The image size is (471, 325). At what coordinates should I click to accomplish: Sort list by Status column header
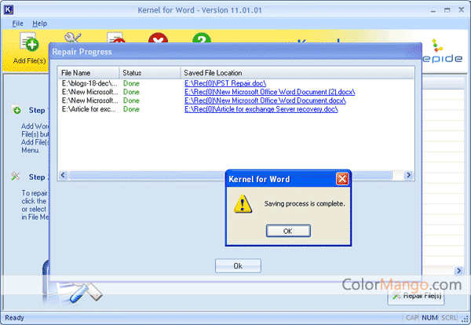pos(149,73)
